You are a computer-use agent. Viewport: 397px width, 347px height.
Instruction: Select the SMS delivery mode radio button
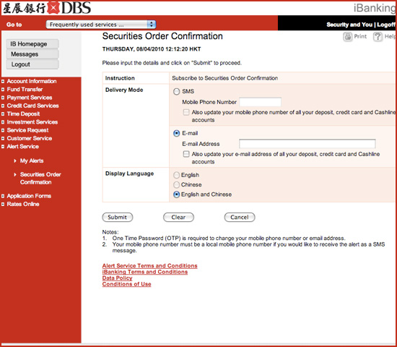tap(176, 91)
